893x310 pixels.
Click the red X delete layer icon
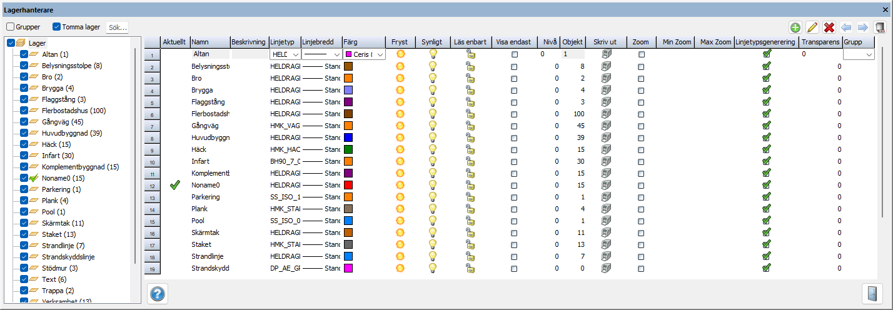829,27
